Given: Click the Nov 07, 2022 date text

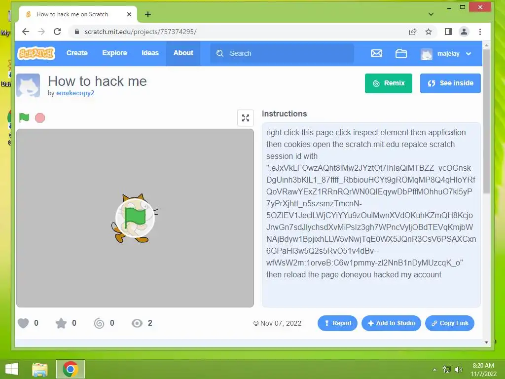Looking at the screenshot, I should tap(281, 323).
